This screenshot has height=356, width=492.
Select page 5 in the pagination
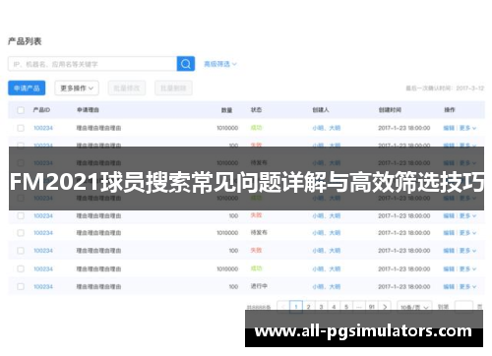click(346, 307)
